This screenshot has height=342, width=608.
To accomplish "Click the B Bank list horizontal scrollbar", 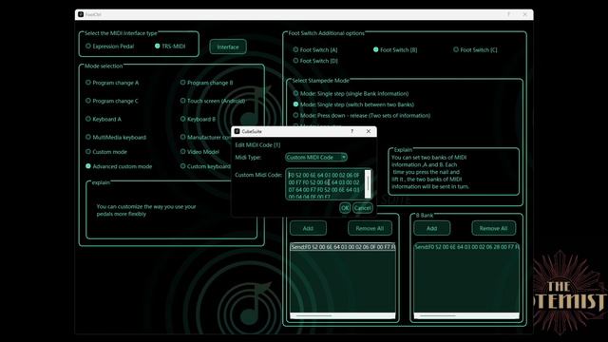I will coord(466,315).
